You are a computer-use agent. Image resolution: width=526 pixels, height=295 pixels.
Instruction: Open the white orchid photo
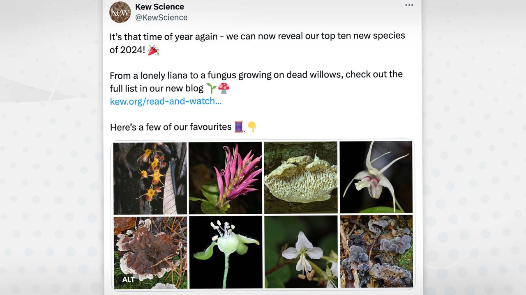376,177
